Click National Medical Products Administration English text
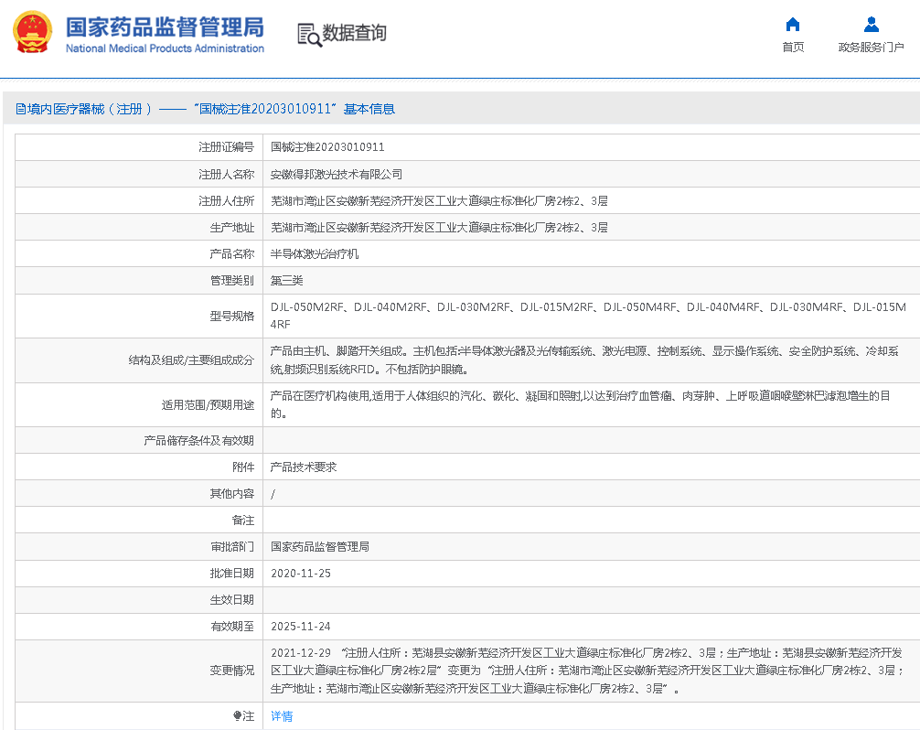 pos(165,48)
